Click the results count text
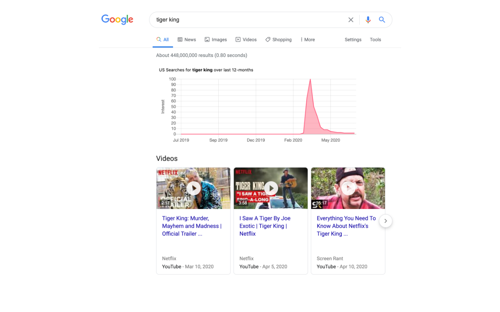Screen dimensions: 500x312 (x=202, y=55)
